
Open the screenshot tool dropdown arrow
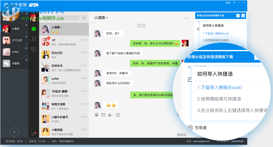click(x=112, y=115)
